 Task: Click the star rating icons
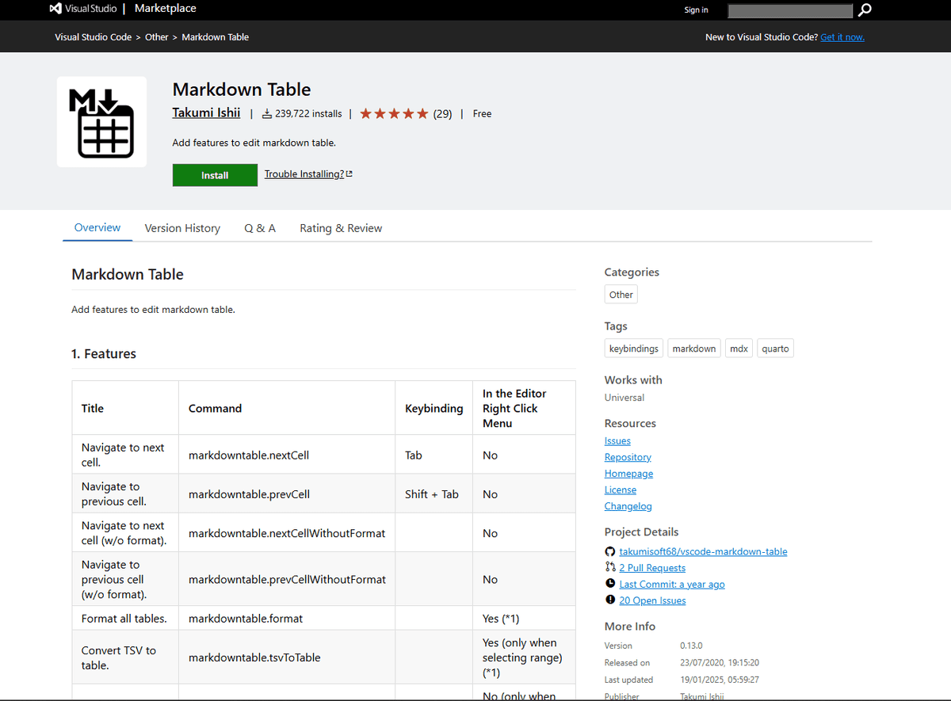394,114
